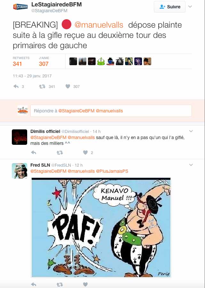Viewport: 205px width, 288px height.
Task: Open the PAF! Obelix cartoon image
Action: pos(101,227)
